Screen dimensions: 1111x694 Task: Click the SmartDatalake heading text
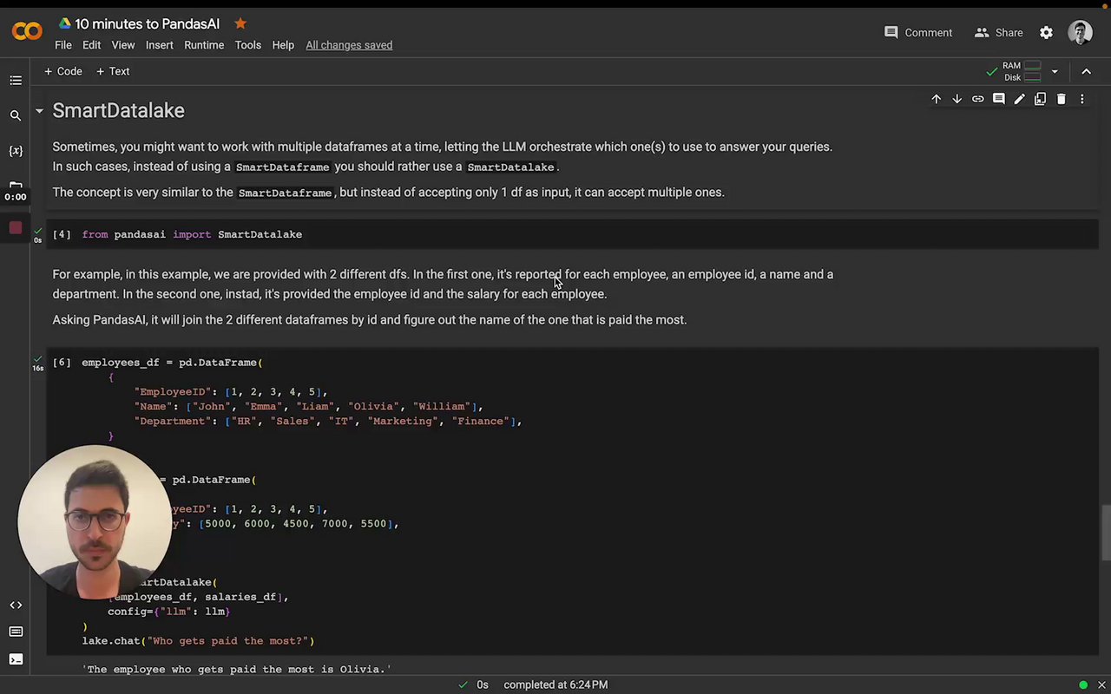tap(118, 111)
